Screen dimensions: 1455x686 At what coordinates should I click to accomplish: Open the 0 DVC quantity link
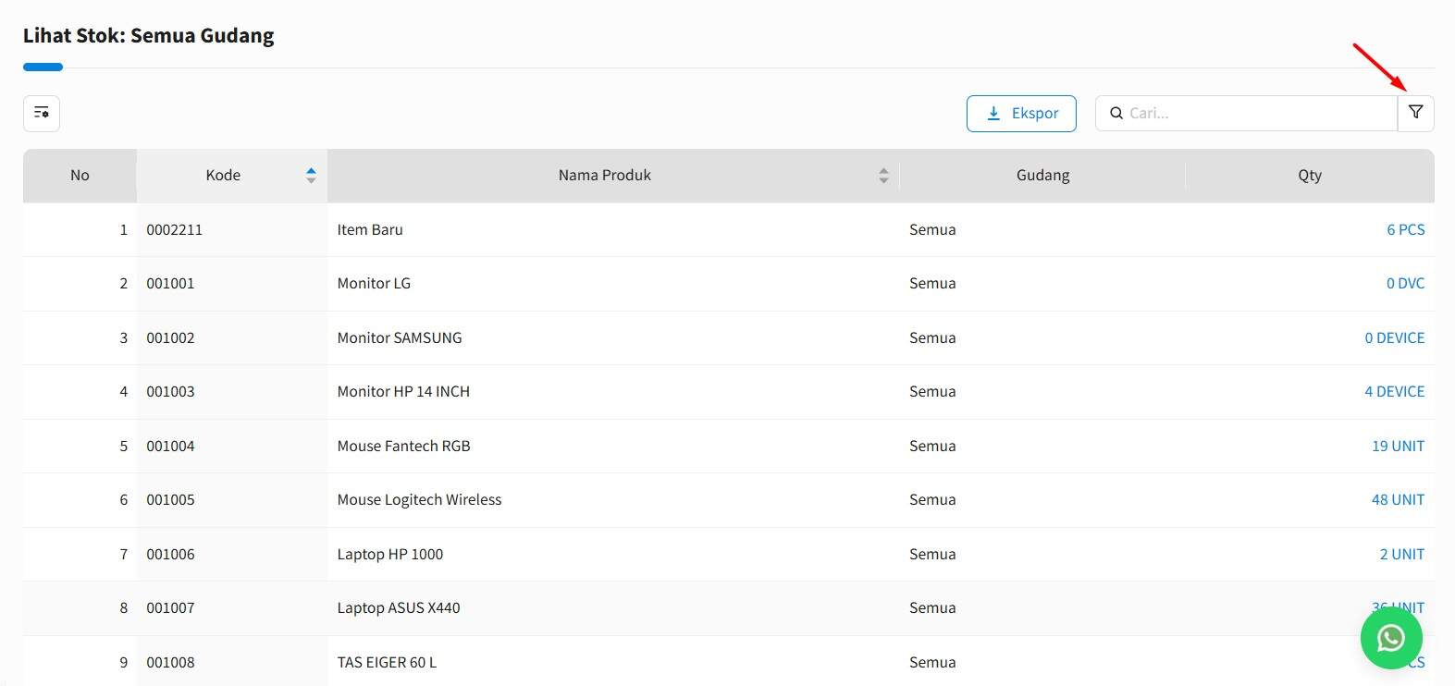pyautogui.click(x=1405, y=283)
